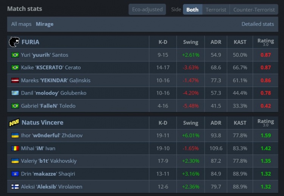Open the Detailed stats link
The image size is (284, 196).
pos(257,24)
